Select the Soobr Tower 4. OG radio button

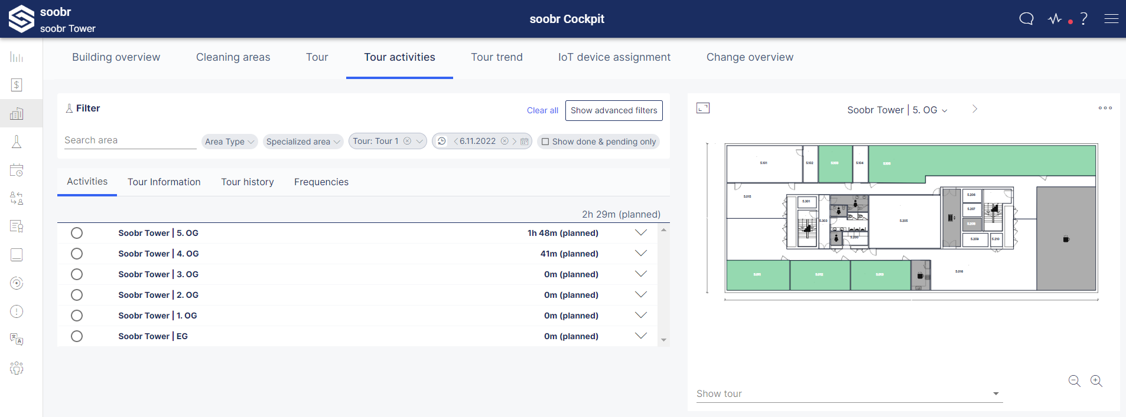click(x=77, y=254)
